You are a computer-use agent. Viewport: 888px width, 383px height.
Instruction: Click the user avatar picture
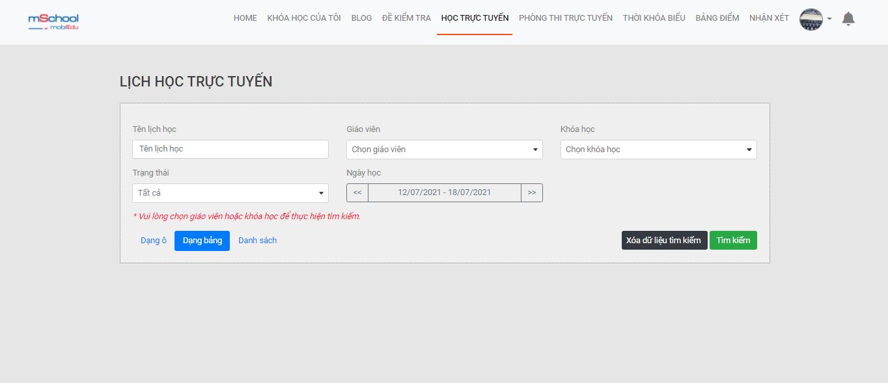click(811, 20)
